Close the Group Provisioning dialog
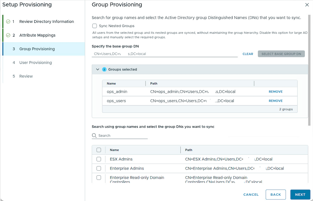Screen dimensions: 313x201 click(307, 5)
